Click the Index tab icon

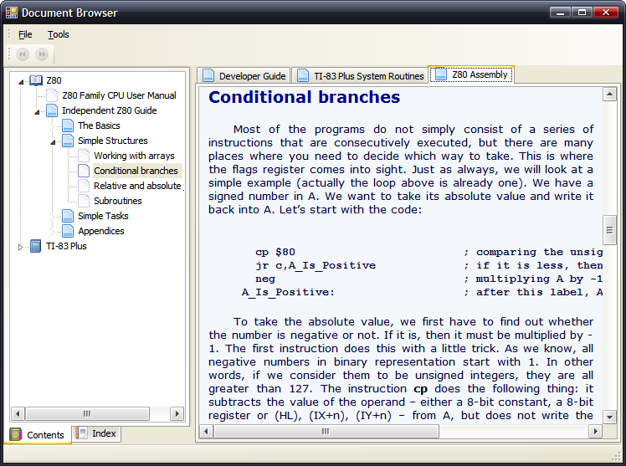coord(81,433)
